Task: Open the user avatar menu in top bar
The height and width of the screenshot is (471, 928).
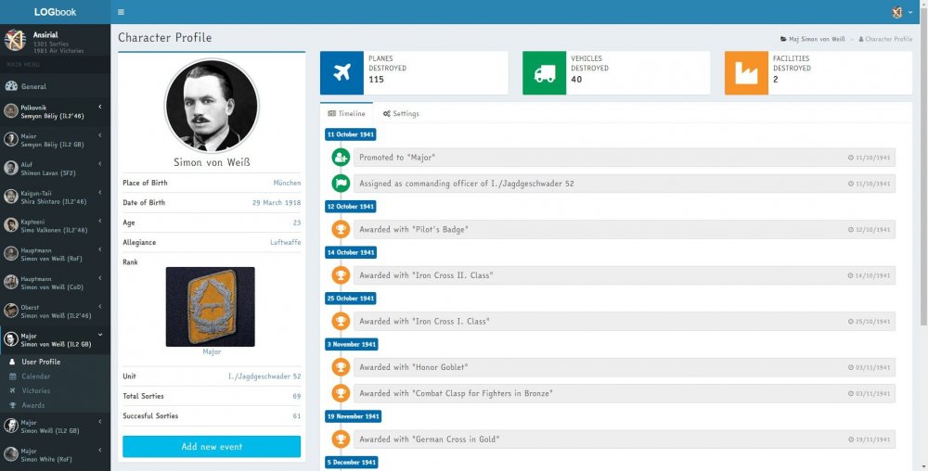Action: [902, 12]
